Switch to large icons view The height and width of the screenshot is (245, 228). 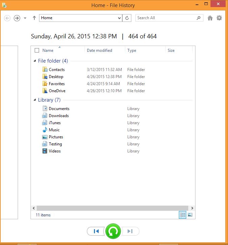tap(190, 215)
